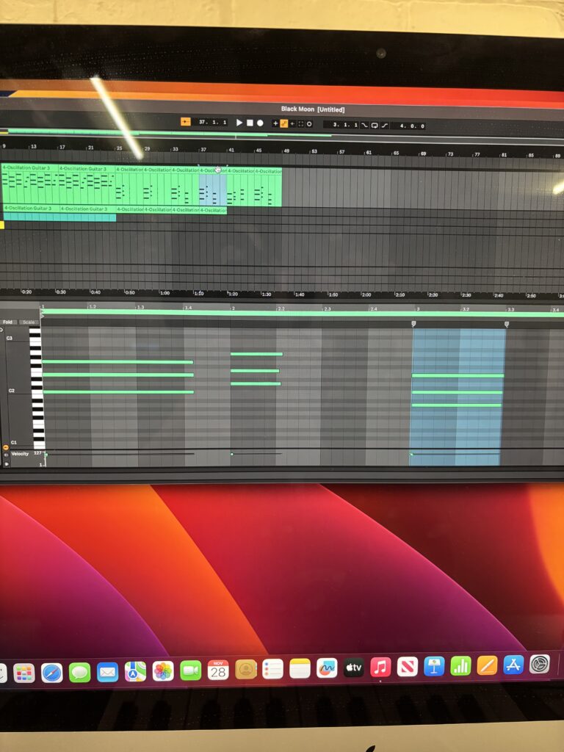Click the headphone preview icon in piano roll

pos(1,330)
